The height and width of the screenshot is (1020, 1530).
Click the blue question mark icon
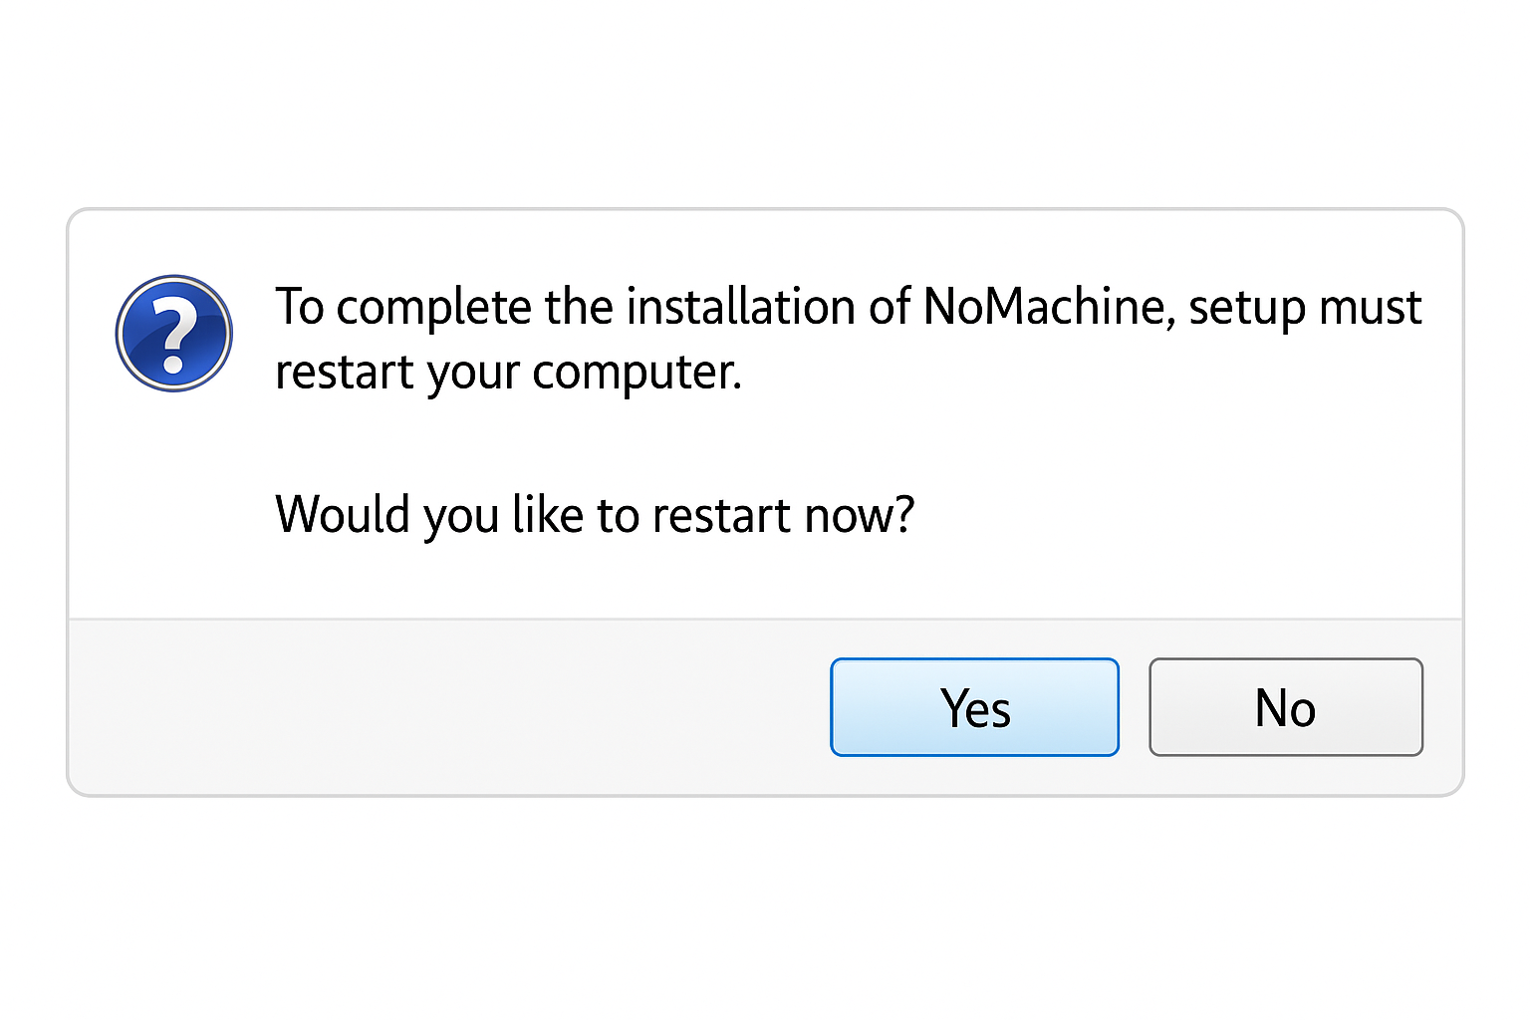coord(174,333)
